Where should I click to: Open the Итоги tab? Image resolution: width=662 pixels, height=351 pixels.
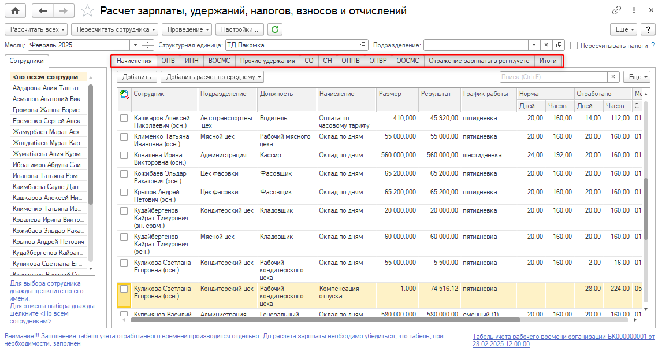tap(548, 61)
